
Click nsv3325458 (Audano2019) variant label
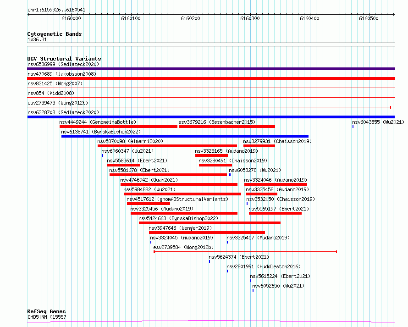277,189
